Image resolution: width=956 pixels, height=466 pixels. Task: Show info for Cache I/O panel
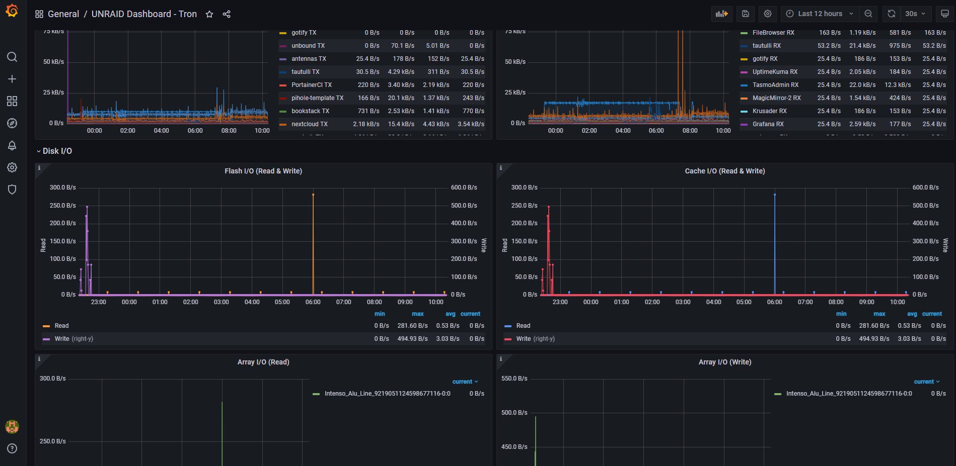coord(501,168)
